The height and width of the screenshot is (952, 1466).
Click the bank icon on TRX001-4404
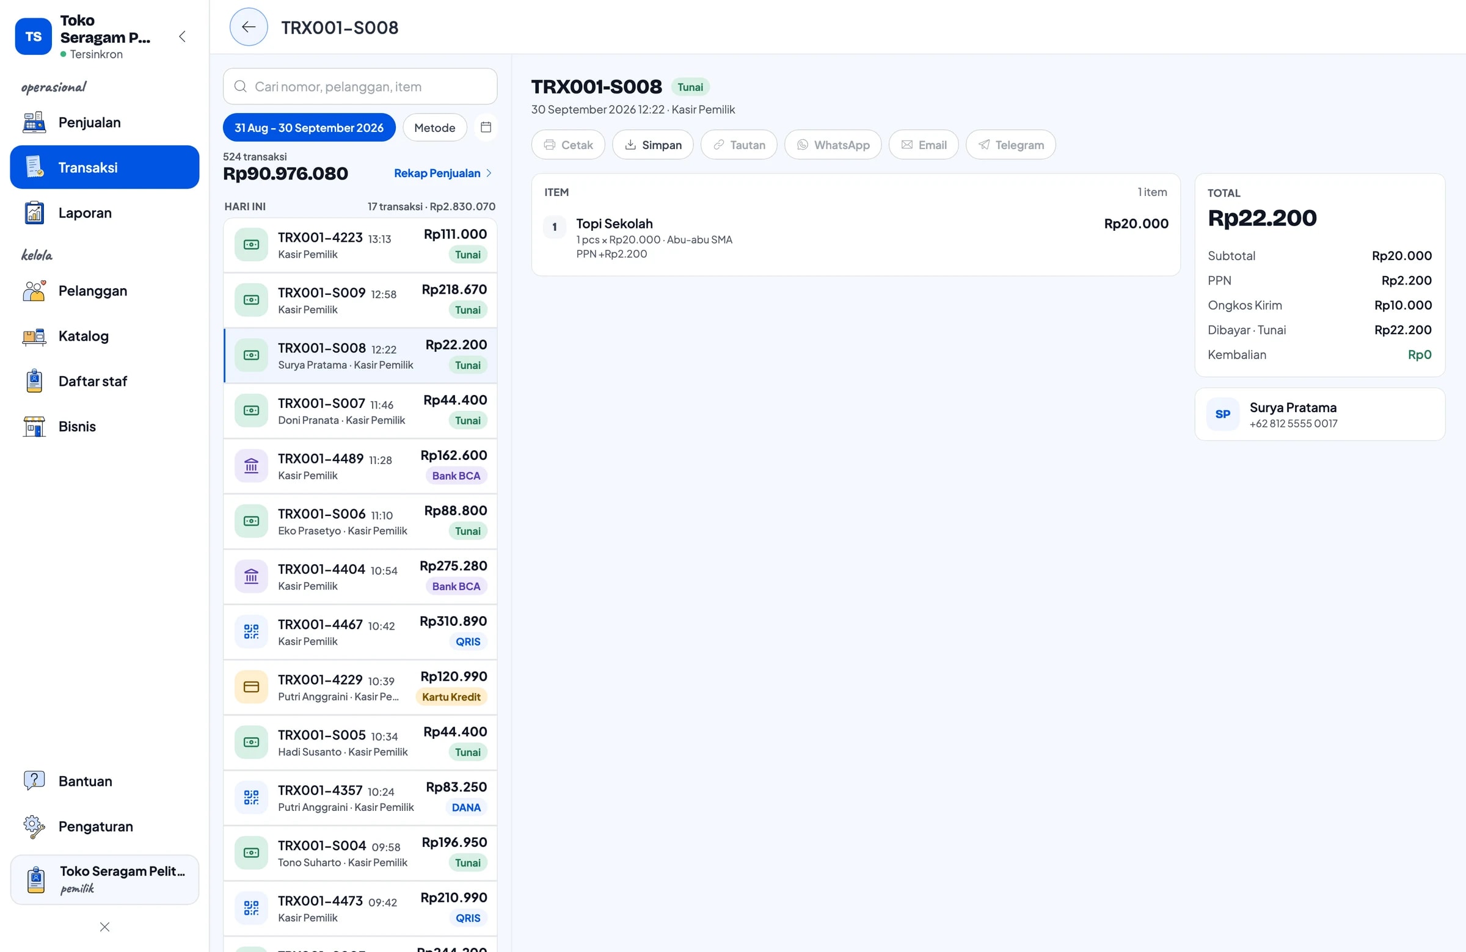tap(251, 577)
